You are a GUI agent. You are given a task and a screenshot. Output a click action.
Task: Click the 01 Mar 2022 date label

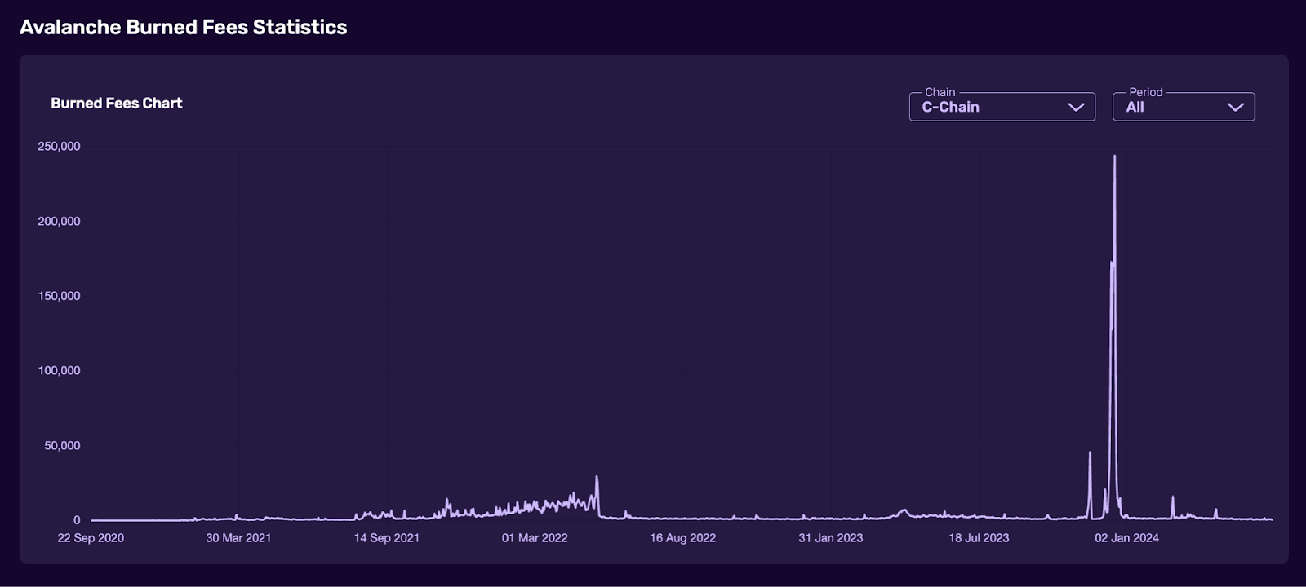click(x=535, y=538)
